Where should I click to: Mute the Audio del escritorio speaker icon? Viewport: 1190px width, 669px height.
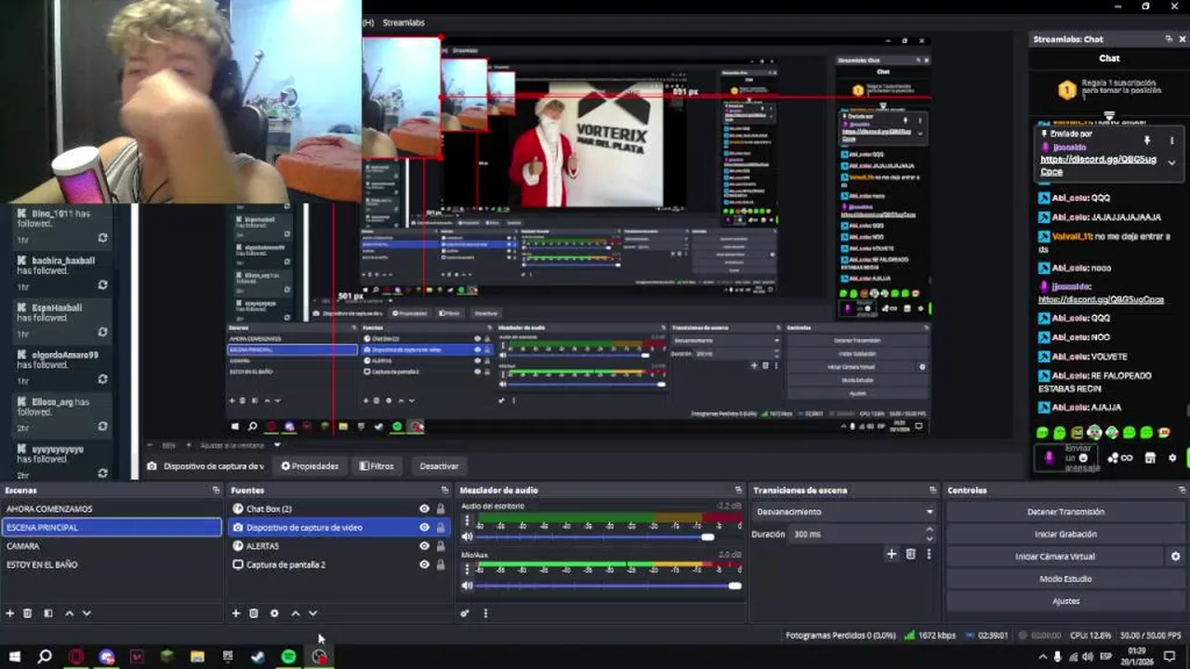pos(468,537)
